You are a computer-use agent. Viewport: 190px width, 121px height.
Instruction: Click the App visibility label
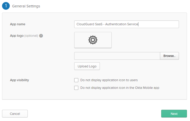[x=20, y=80]
